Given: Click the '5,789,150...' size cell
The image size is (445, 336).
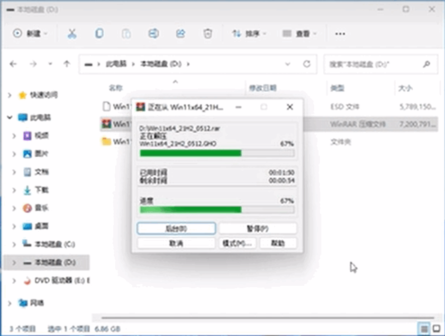Looking at the screenshot, I should (417, 107).
